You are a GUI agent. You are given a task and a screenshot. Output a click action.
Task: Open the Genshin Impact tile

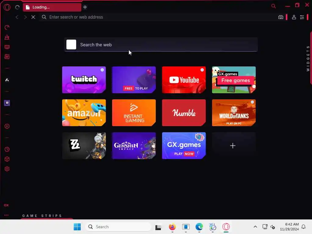click(134, 146)
